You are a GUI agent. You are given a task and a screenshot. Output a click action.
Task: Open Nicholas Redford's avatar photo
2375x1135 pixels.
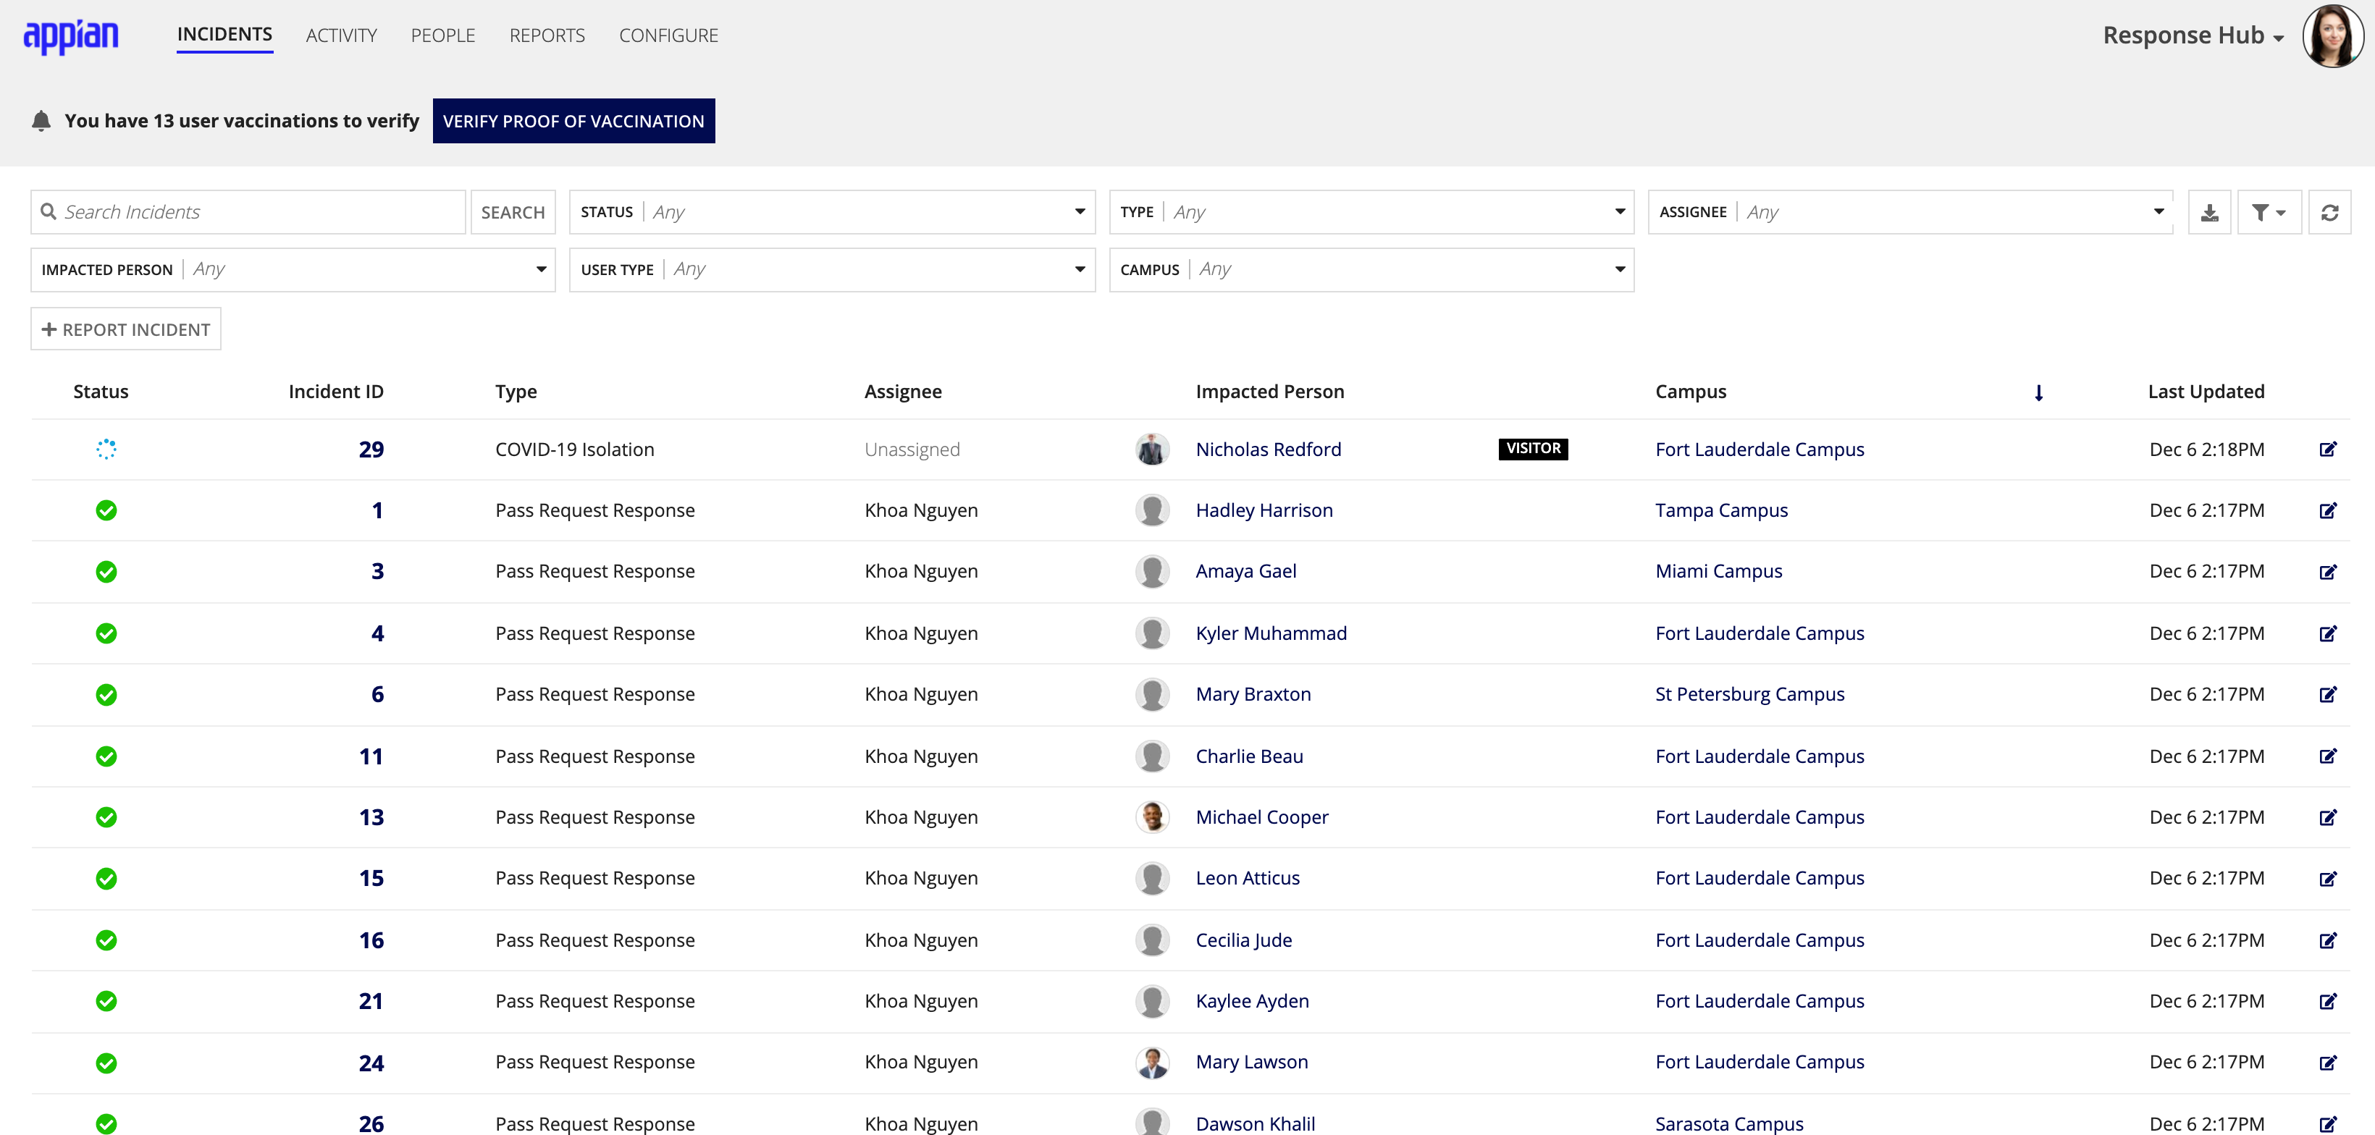pos(1151,449)
